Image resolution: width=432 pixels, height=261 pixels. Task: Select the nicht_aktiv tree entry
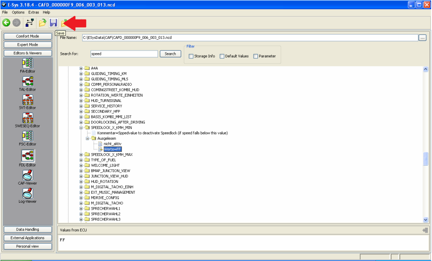point(112,144)
